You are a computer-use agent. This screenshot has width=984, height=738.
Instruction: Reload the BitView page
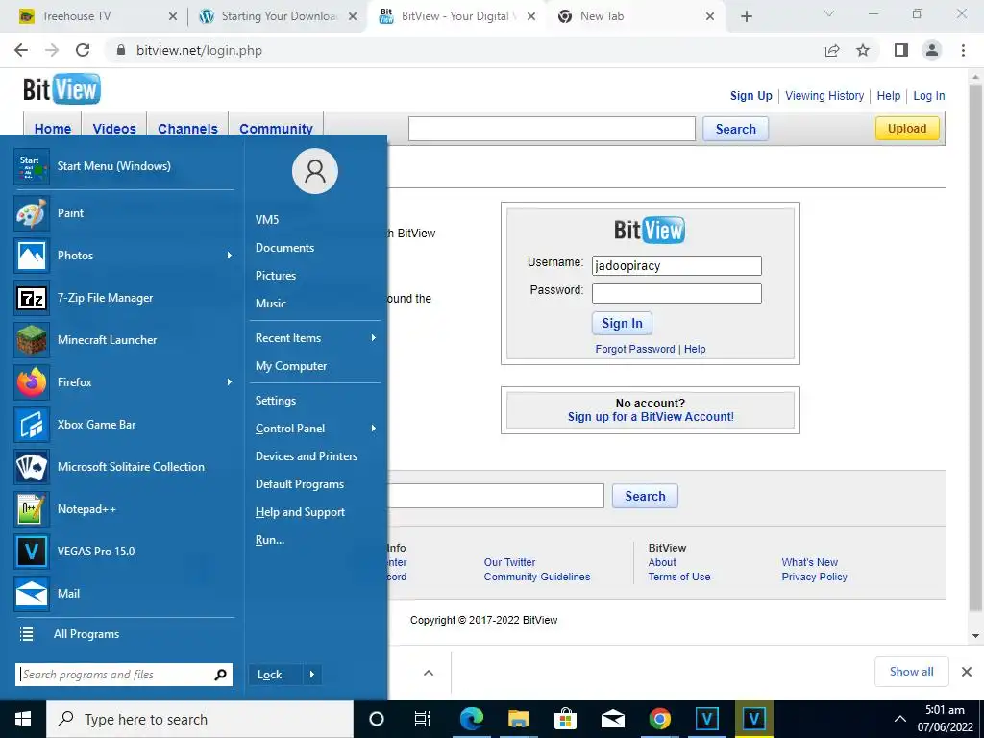coord(83,50)
